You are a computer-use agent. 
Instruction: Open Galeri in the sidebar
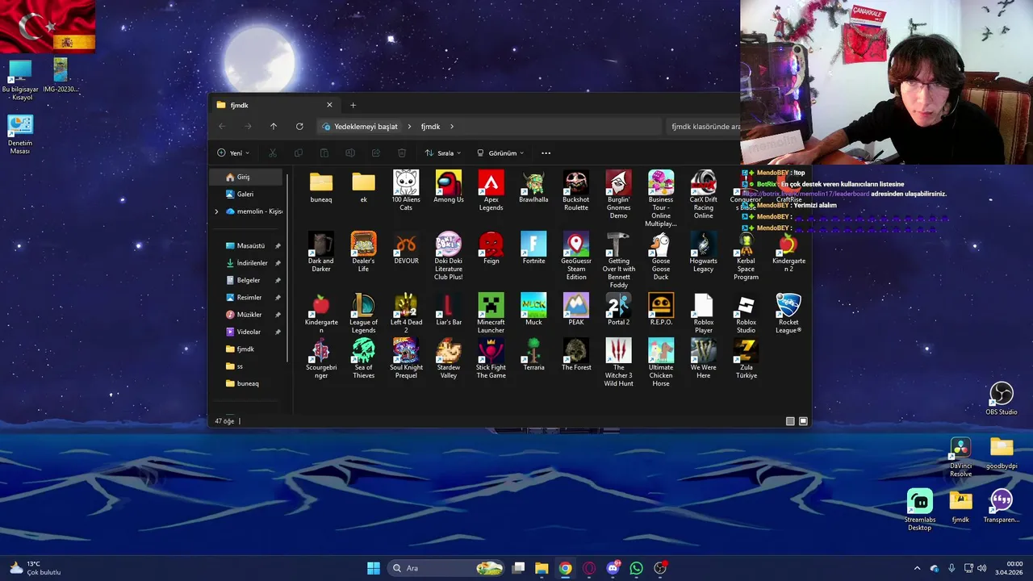pos(245,194)
